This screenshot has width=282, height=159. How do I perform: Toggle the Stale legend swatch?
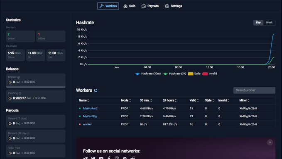coord(191,74)
